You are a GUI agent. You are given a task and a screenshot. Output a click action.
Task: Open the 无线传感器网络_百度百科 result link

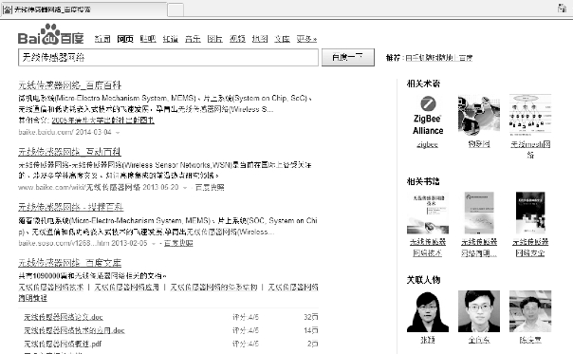pyautogui.click(x=69, y=85)
